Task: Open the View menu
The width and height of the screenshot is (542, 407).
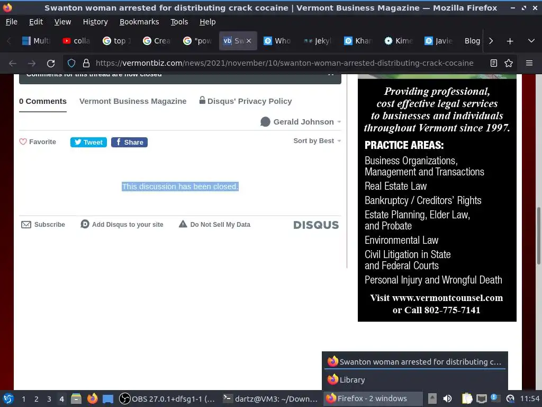Action: coord(62,22)
